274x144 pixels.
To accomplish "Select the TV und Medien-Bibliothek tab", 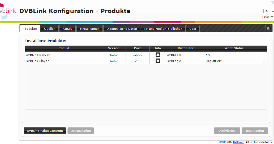I will [163, 29].
